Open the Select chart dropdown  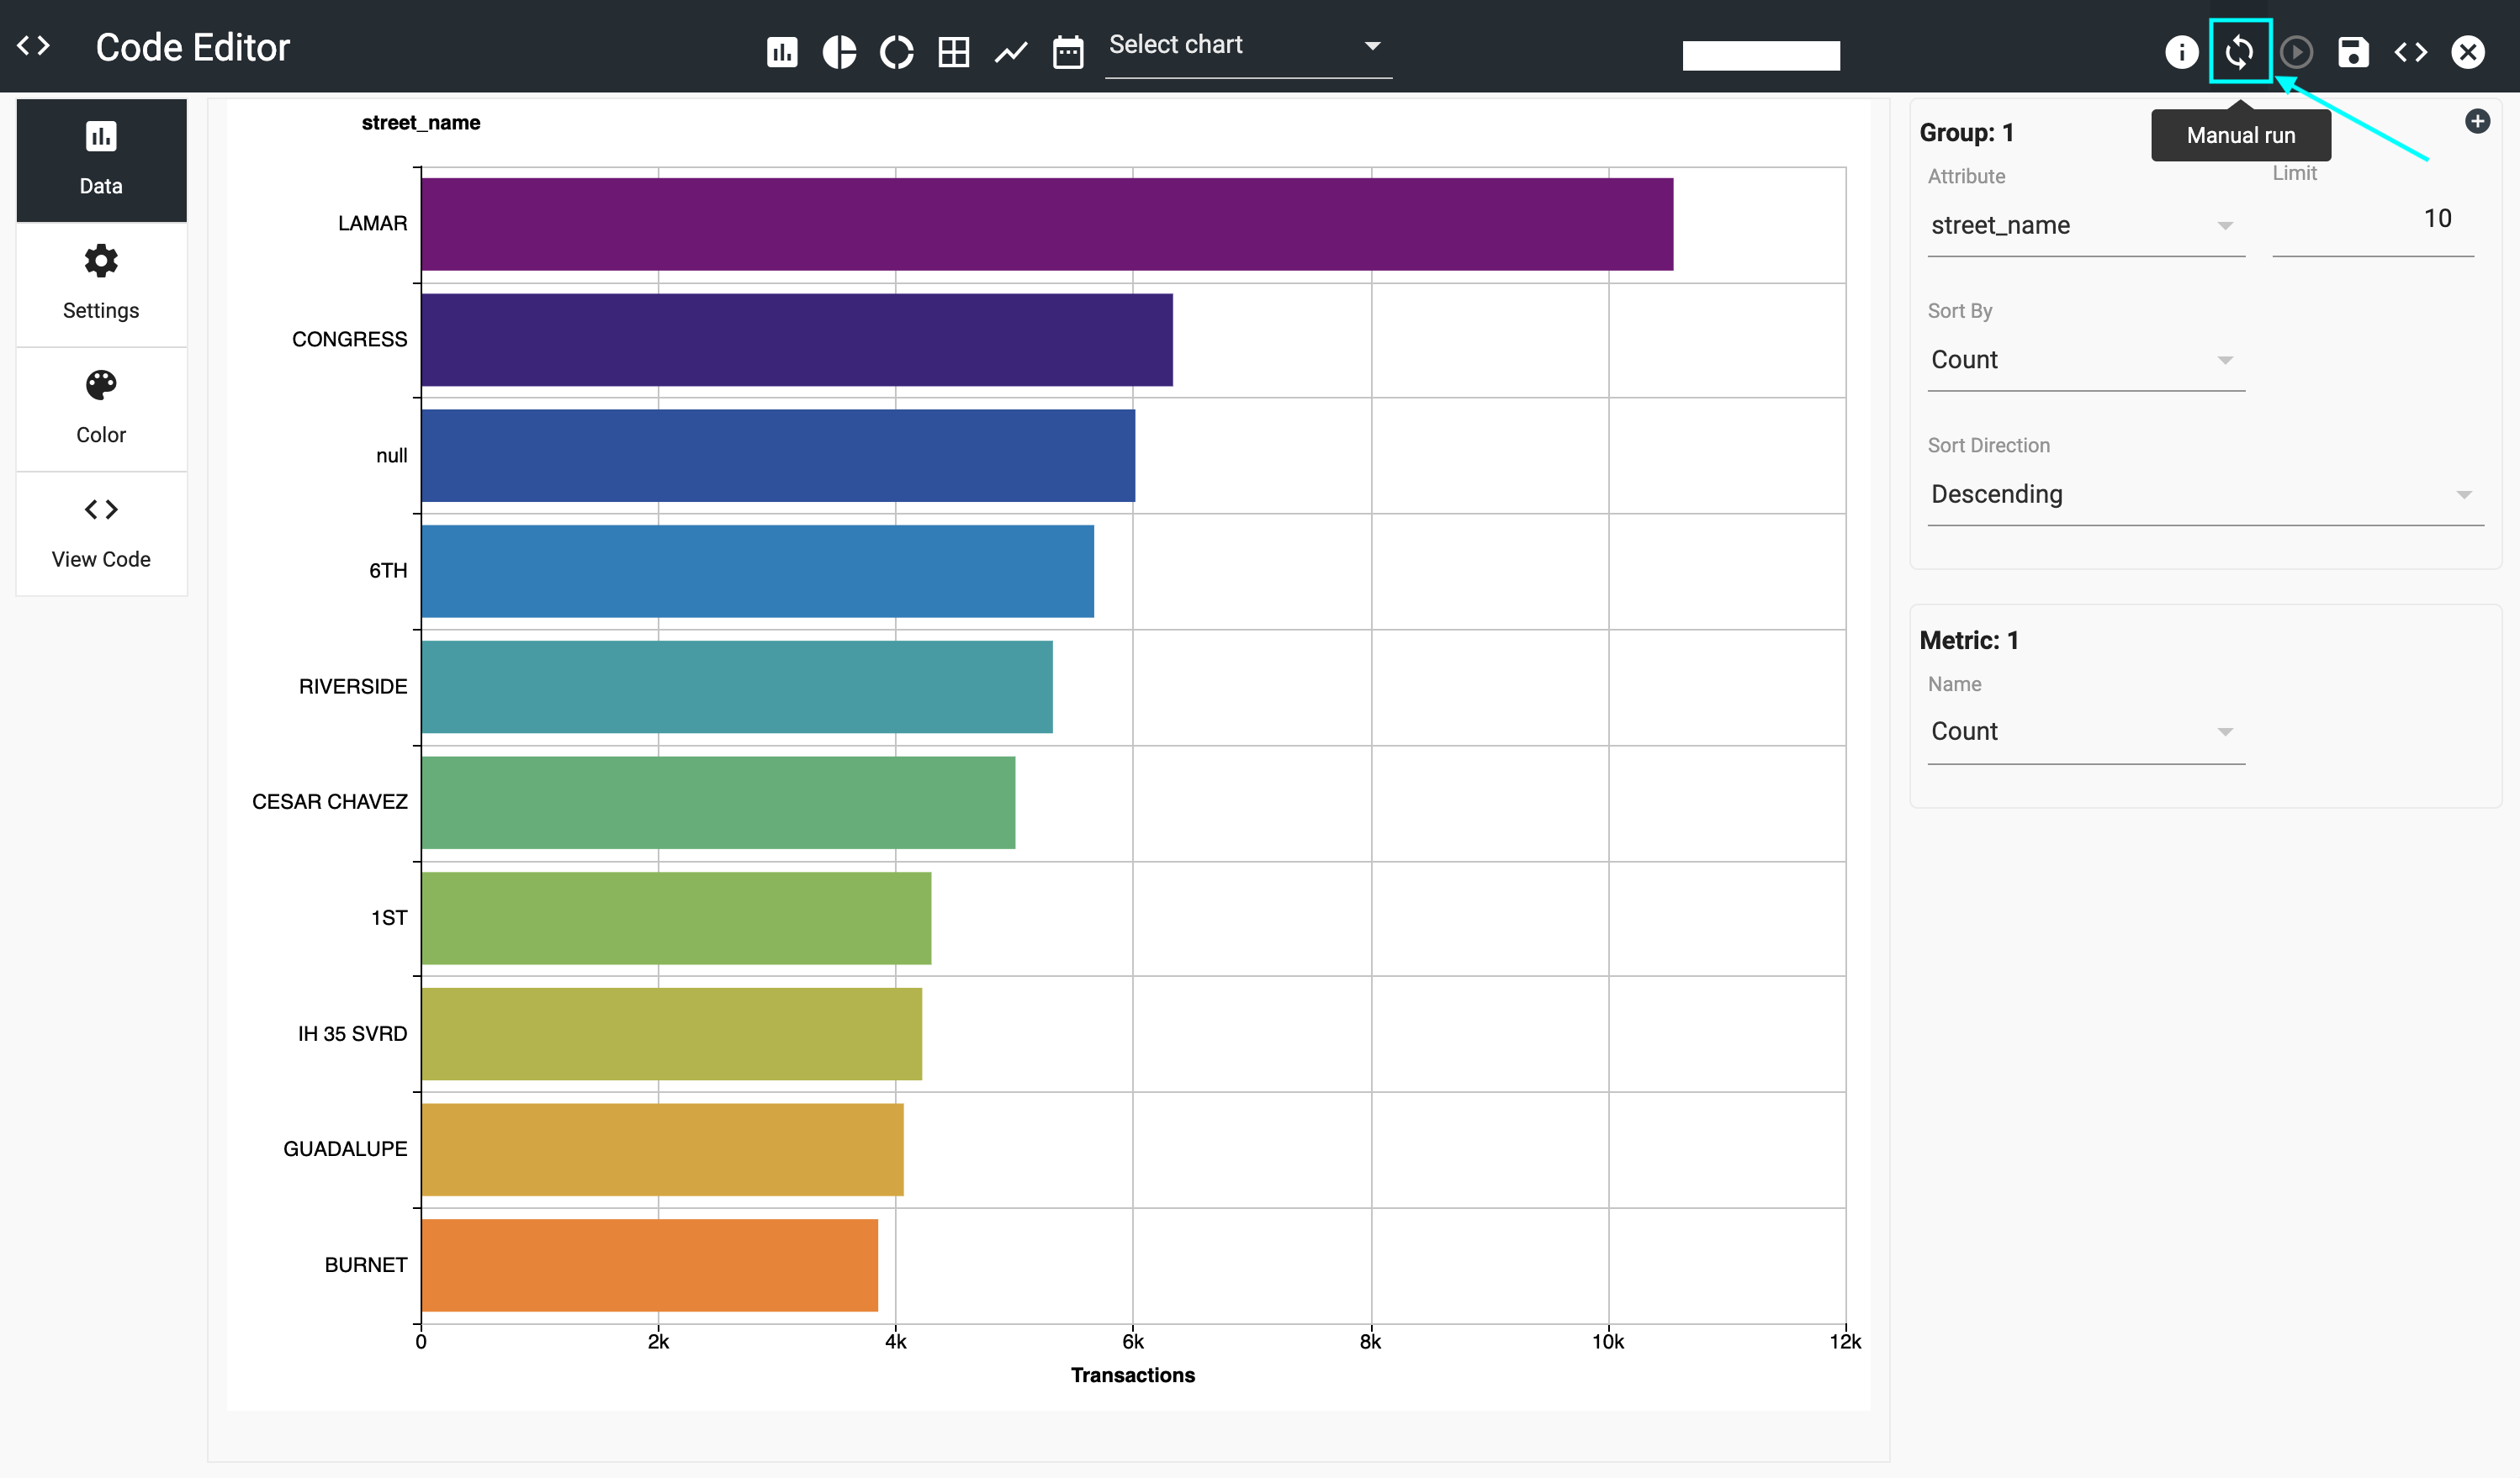(x=1247, y=46)
